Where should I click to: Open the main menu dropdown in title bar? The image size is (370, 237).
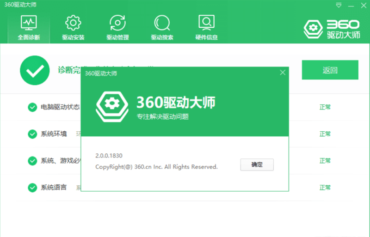tap(339, 5)
